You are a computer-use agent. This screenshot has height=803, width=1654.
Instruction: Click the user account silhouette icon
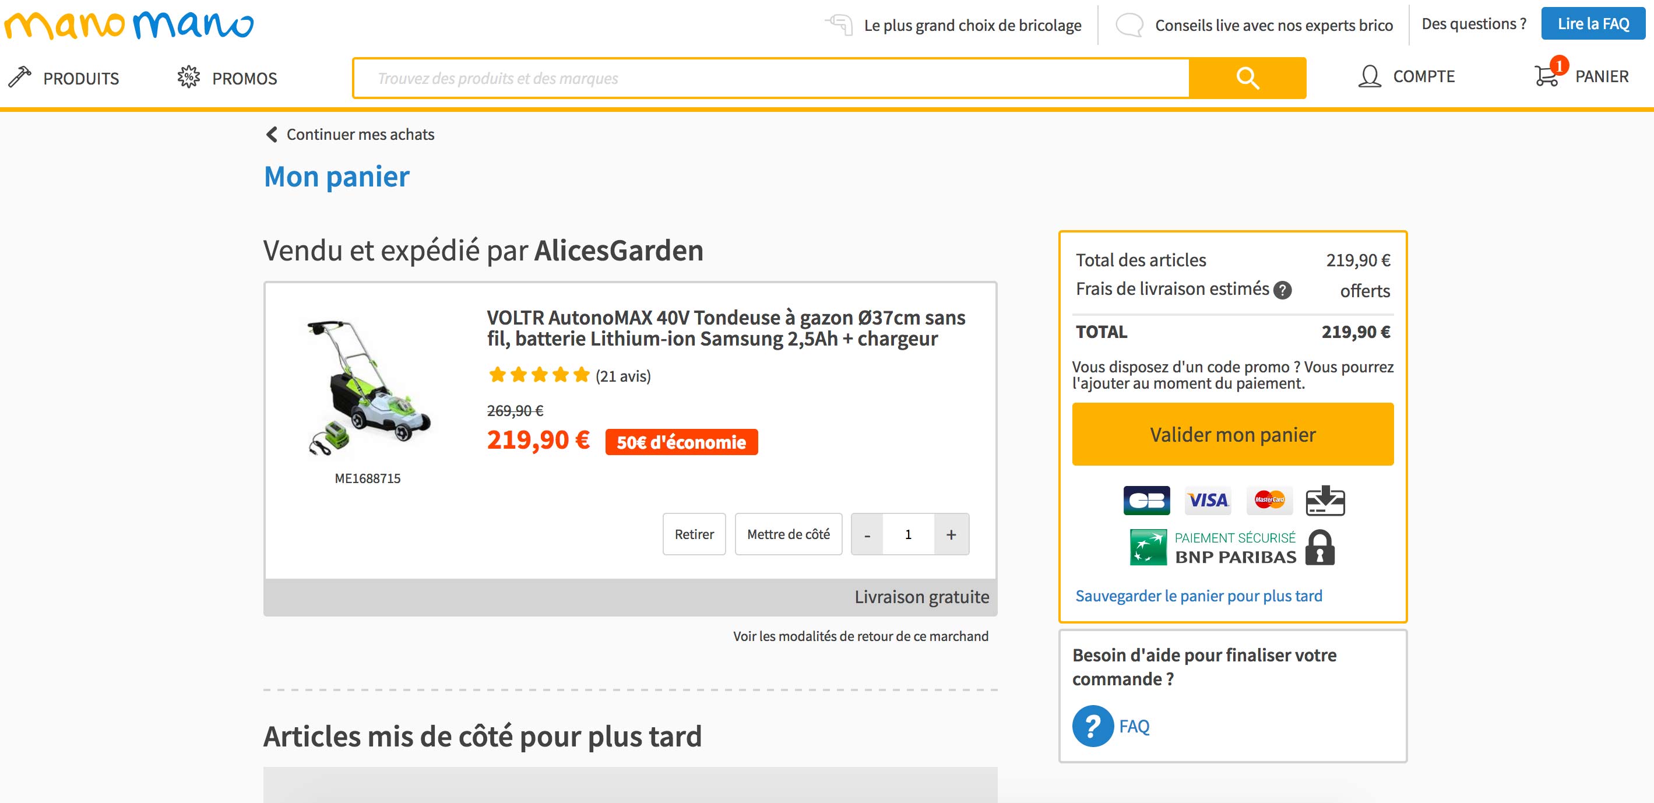[1370, 76]
